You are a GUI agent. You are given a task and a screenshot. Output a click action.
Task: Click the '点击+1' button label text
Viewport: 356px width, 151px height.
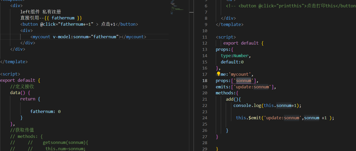click(x=108, y=24)
